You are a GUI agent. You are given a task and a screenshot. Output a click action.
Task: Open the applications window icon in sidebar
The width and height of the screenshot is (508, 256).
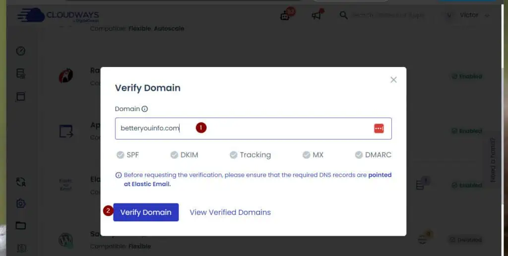point(21,97)
